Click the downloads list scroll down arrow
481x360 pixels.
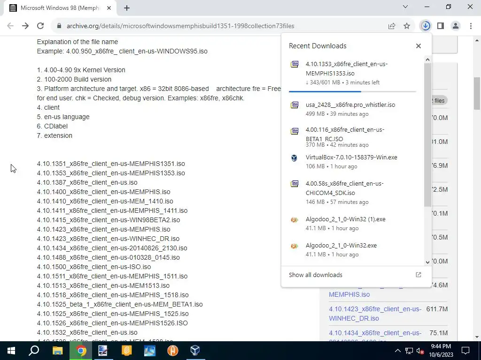coord(427,262)
